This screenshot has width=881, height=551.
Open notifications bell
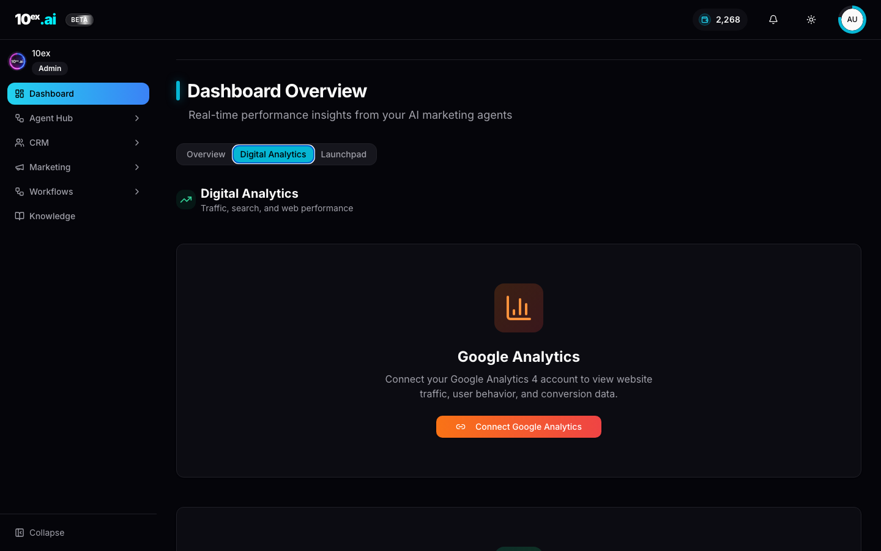773,20
